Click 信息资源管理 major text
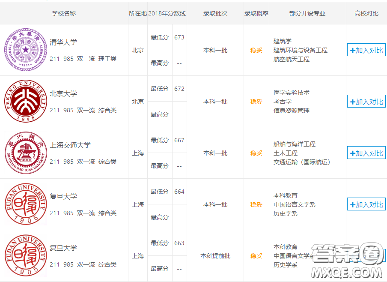The image size is (387, 282). (292, 111)
